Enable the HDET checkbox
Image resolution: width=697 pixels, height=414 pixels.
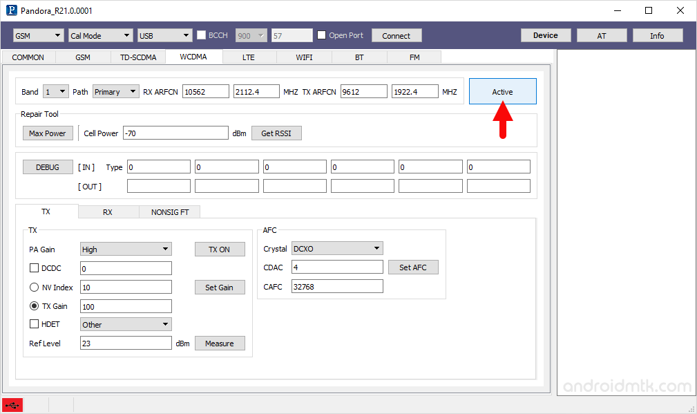coord(34,324)
